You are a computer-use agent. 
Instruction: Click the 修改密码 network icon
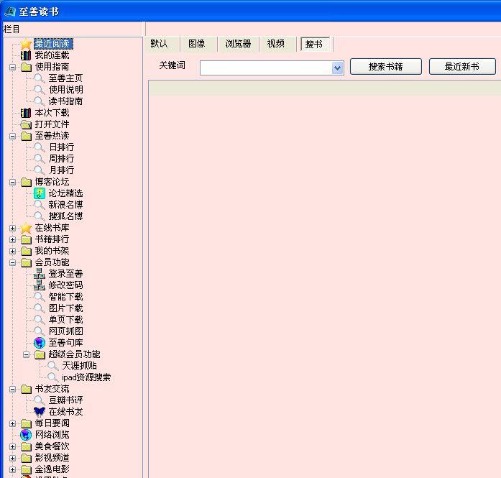40,285
